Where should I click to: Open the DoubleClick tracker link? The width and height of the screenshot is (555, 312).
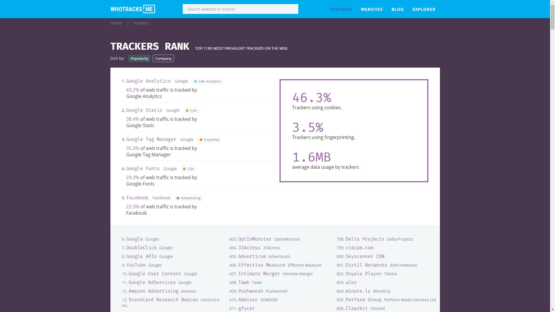[x=141, y=248]
